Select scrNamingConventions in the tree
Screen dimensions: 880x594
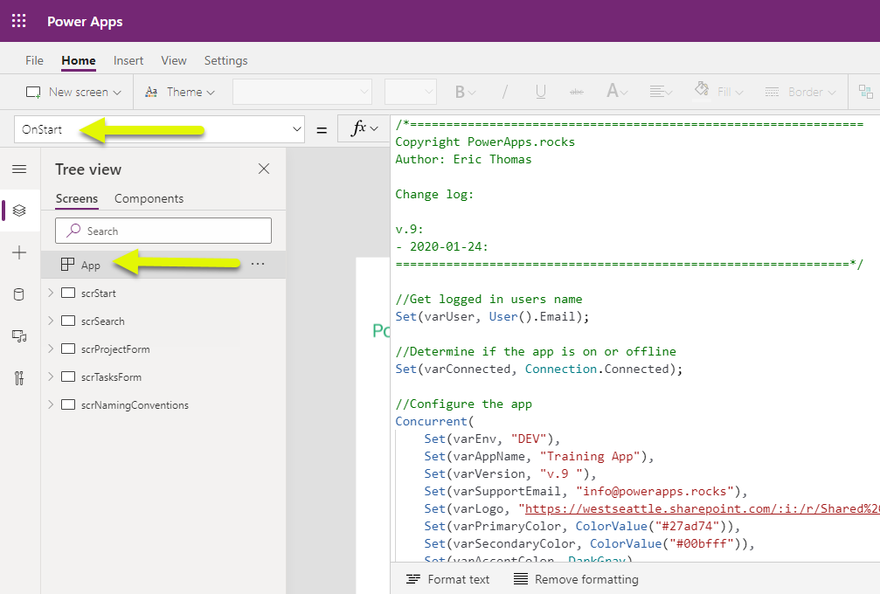[x=135, y=405]
